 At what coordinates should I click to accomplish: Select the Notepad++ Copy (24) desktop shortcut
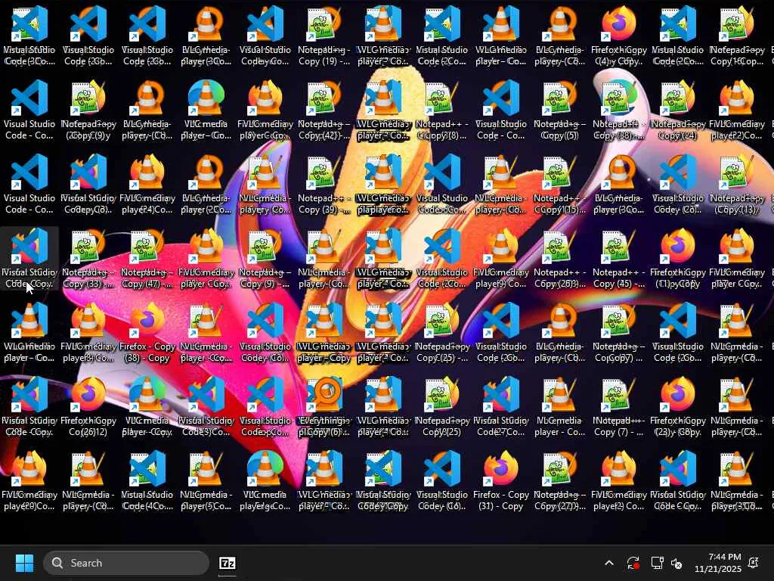pos(677,110)
